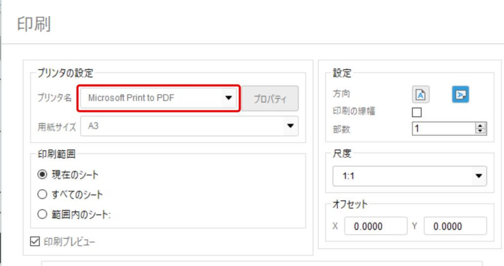Click the scale dropdown arrow
The image size is (504, 266).
pyautogui.click(x=478, y=176)
